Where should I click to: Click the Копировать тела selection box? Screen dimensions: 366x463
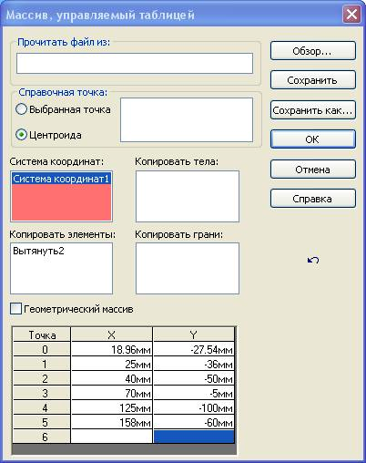[x=188, y=196]
